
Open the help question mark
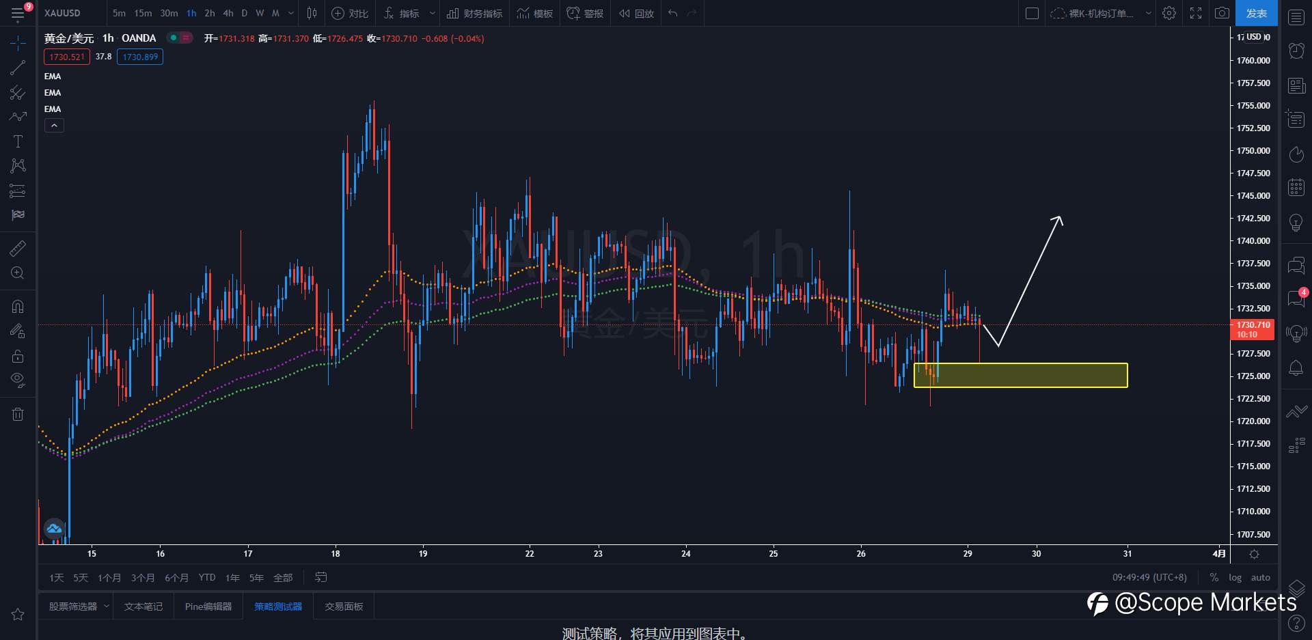point(1296,623)
